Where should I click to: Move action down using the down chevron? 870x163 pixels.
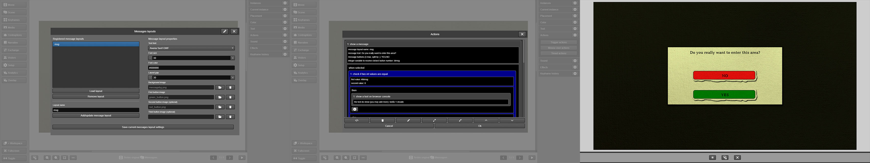click(512, 120)
